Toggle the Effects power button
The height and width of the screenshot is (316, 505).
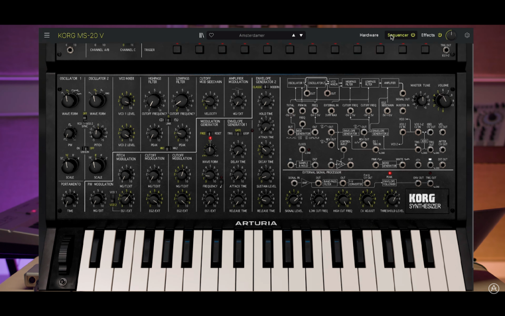439,35
